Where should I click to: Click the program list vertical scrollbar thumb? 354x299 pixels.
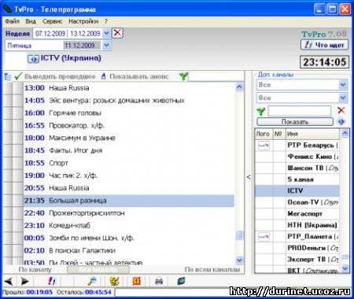[239, 235]
